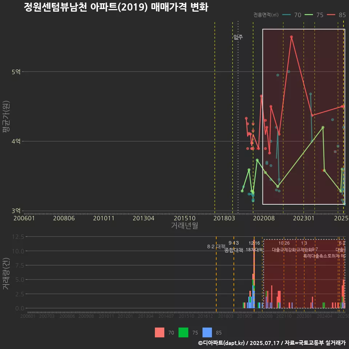Click the 200806 tick on the price chart
The width and height of the screenshot is (349, 349).
[x=64, y=218]
